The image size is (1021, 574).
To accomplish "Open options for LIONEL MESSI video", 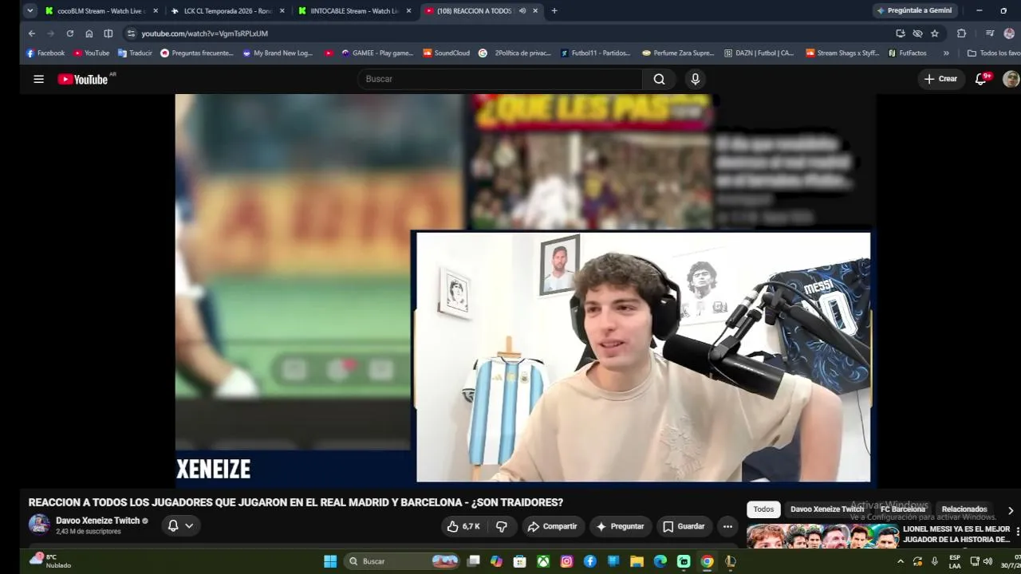I will 1016,531.
